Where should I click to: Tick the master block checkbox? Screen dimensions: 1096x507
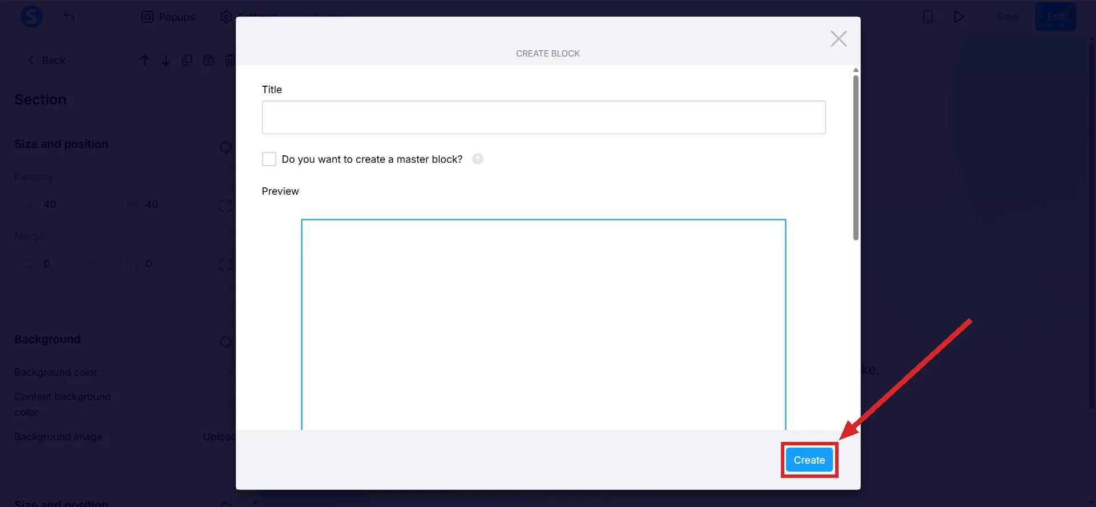(x=269, y=159)
